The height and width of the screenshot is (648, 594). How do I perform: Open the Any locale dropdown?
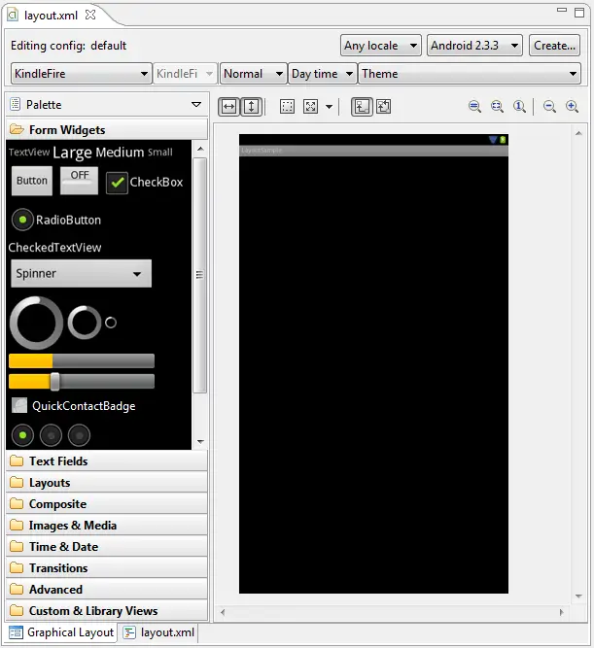click(380, 46)
